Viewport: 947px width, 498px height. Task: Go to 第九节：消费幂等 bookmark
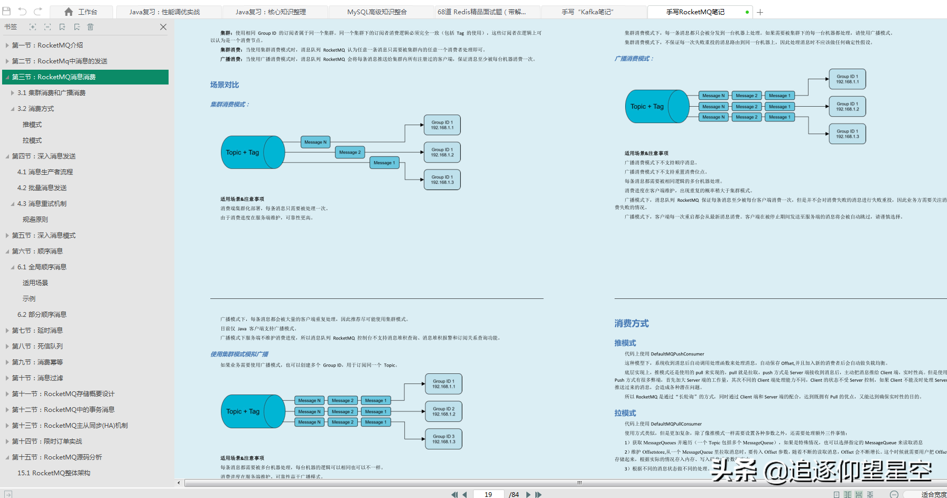pos(38,362)
